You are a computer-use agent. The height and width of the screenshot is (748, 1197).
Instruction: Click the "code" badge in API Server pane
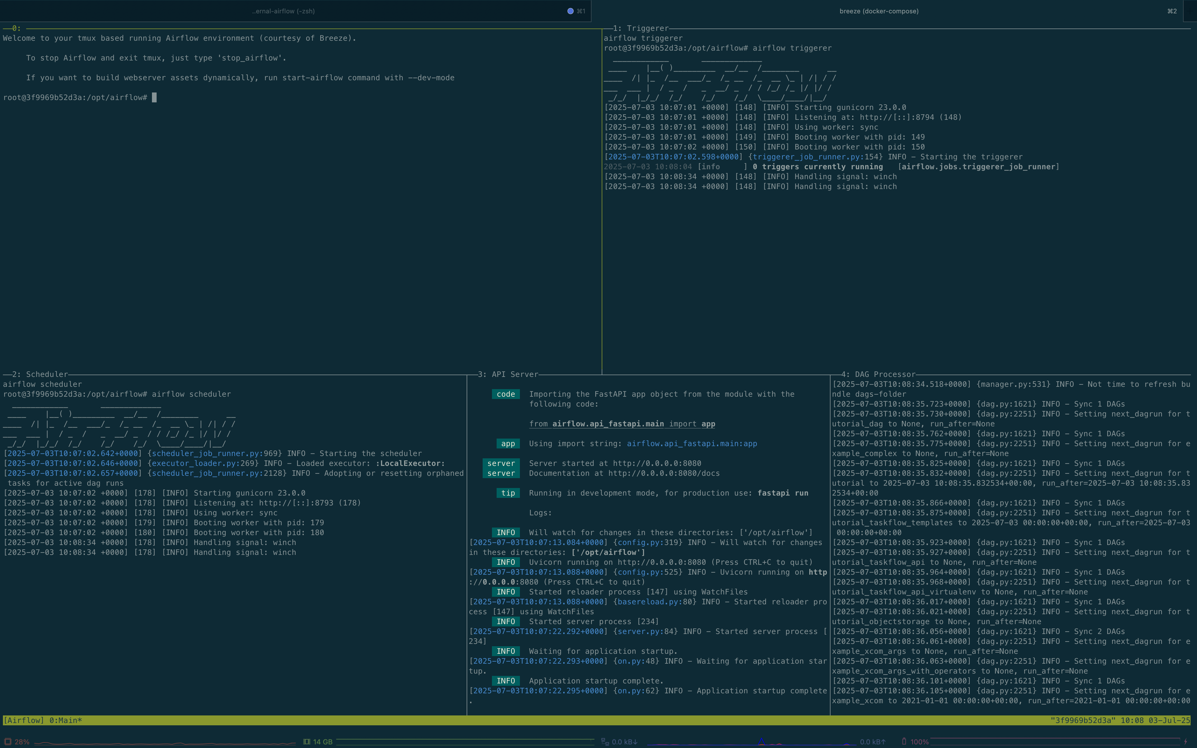tap(505, 394)
